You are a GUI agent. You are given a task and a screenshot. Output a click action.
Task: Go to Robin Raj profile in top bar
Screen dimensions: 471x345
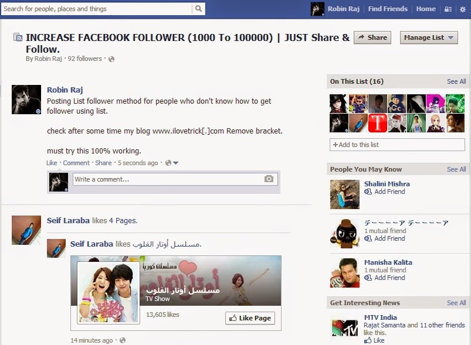point(344,9)
